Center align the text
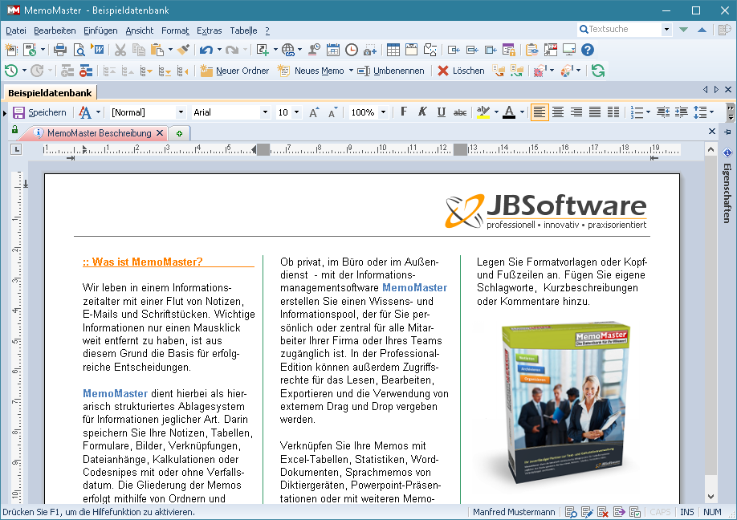 point(558,112)
